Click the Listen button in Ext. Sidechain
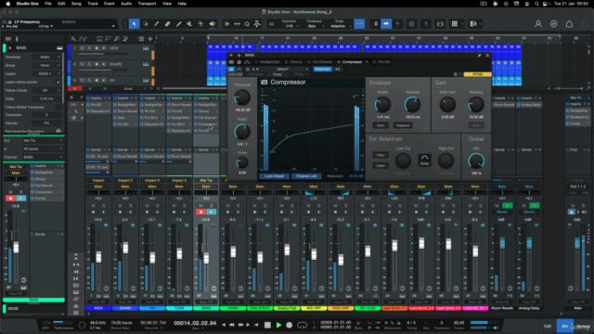This screenshot has height=334, width=594. (381, 165)
